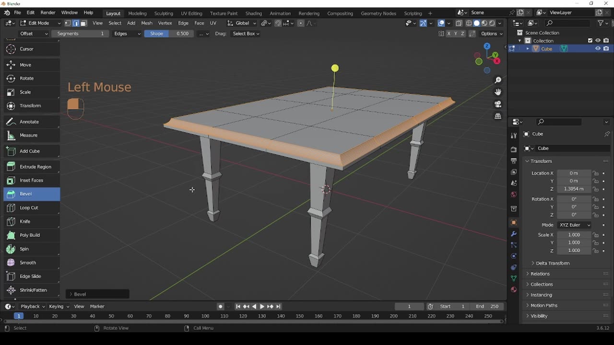Open the XYZ Euler rotation mode dropdown
Image resolution: width=614 pixels, height=345 pixels.
(574, 225)
